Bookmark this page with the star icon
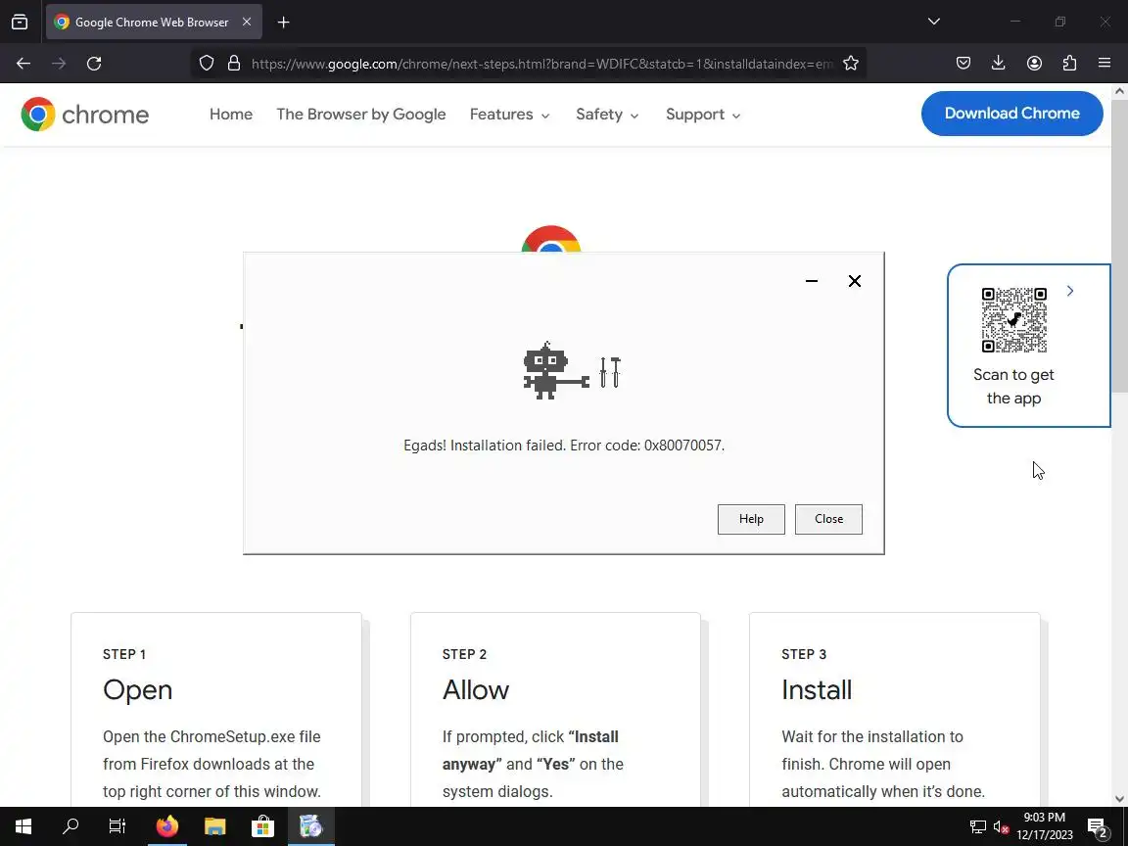The image size is (1128, 846). pyautogui.click(x=850, y=64)
